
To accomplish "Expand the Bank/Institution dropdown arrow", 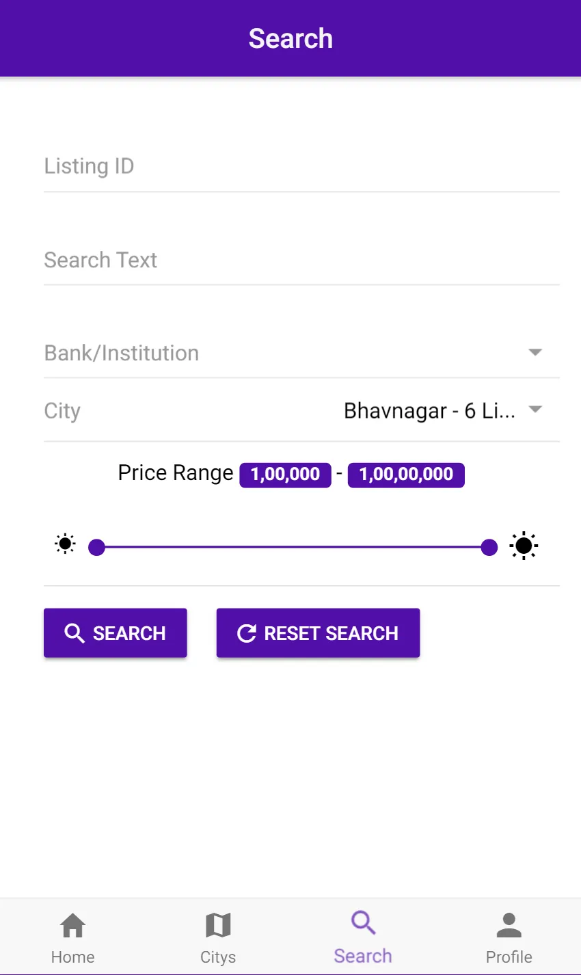I will click(535, 352).
